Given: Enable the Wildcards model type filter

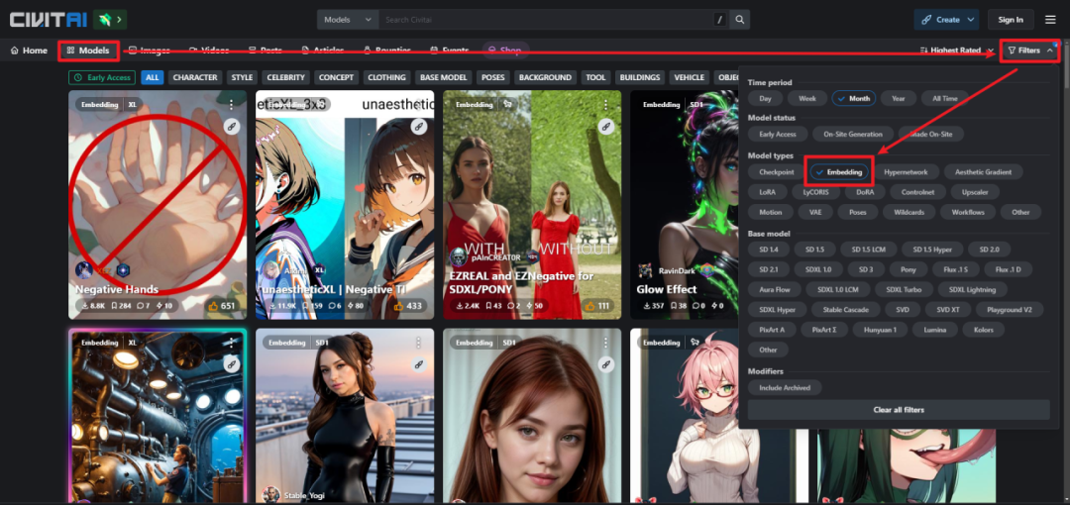Looking at the screenshot, I should click(909, 212).
